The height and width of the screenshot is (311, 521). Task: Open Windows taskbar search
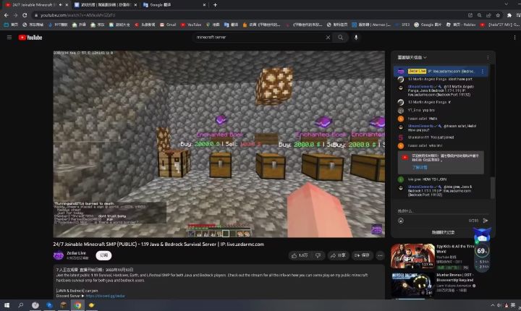(x=20, y=305)
